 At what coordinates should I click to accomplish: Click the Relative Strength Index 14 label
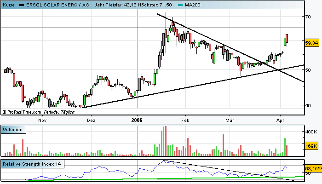32,164
